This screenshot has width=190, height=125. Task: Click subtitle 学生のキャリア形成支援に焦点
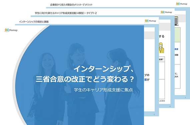pyautogui.click(x=103, y=90)
